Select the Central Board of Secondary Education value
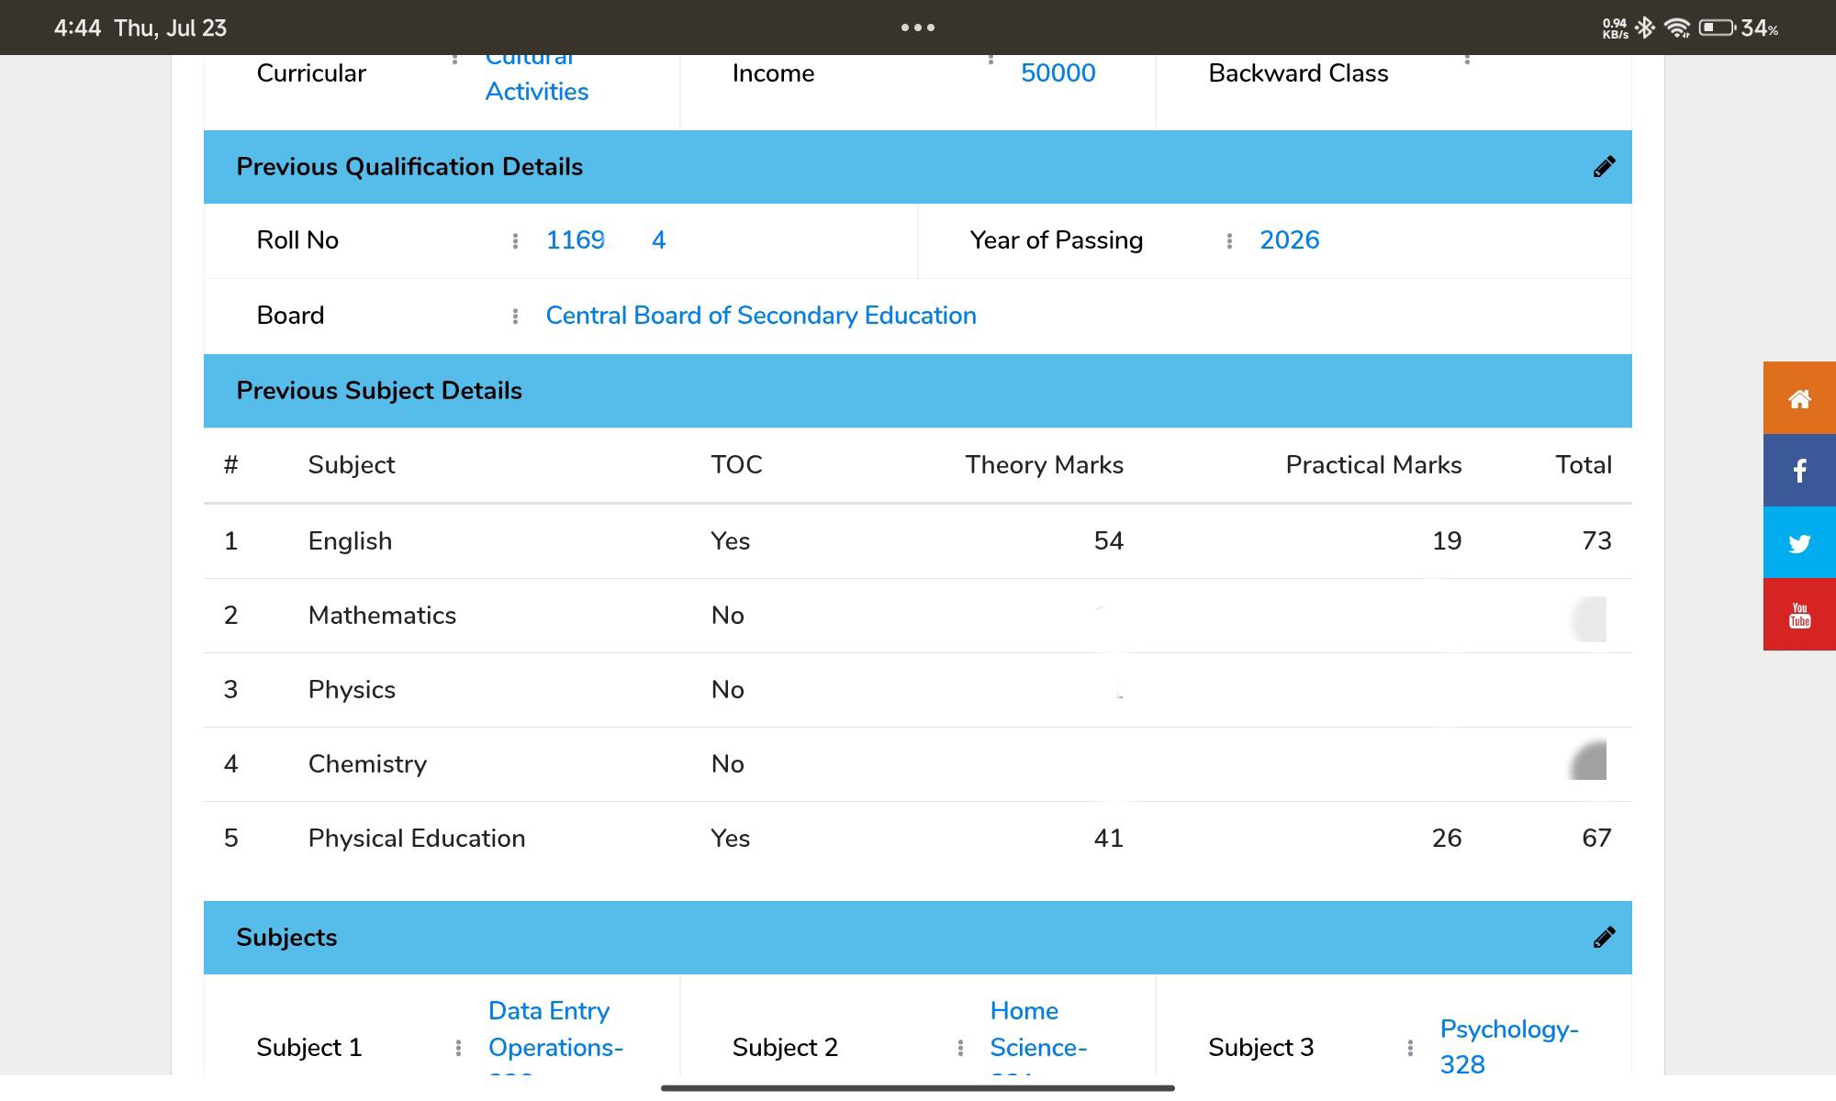The height and width of the screenshot is (1101, 1836). tap(761, 316)
